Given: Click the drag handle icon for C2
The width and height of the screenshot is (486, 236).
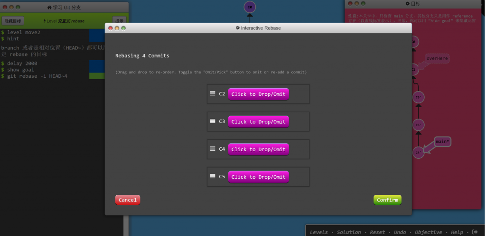Looking at the screenshot, I should point(213,93).
